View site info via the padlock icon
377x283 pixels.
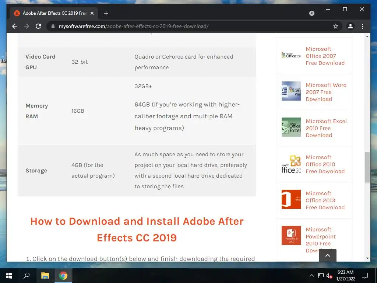pyautogui.click(x=53, y=26)
